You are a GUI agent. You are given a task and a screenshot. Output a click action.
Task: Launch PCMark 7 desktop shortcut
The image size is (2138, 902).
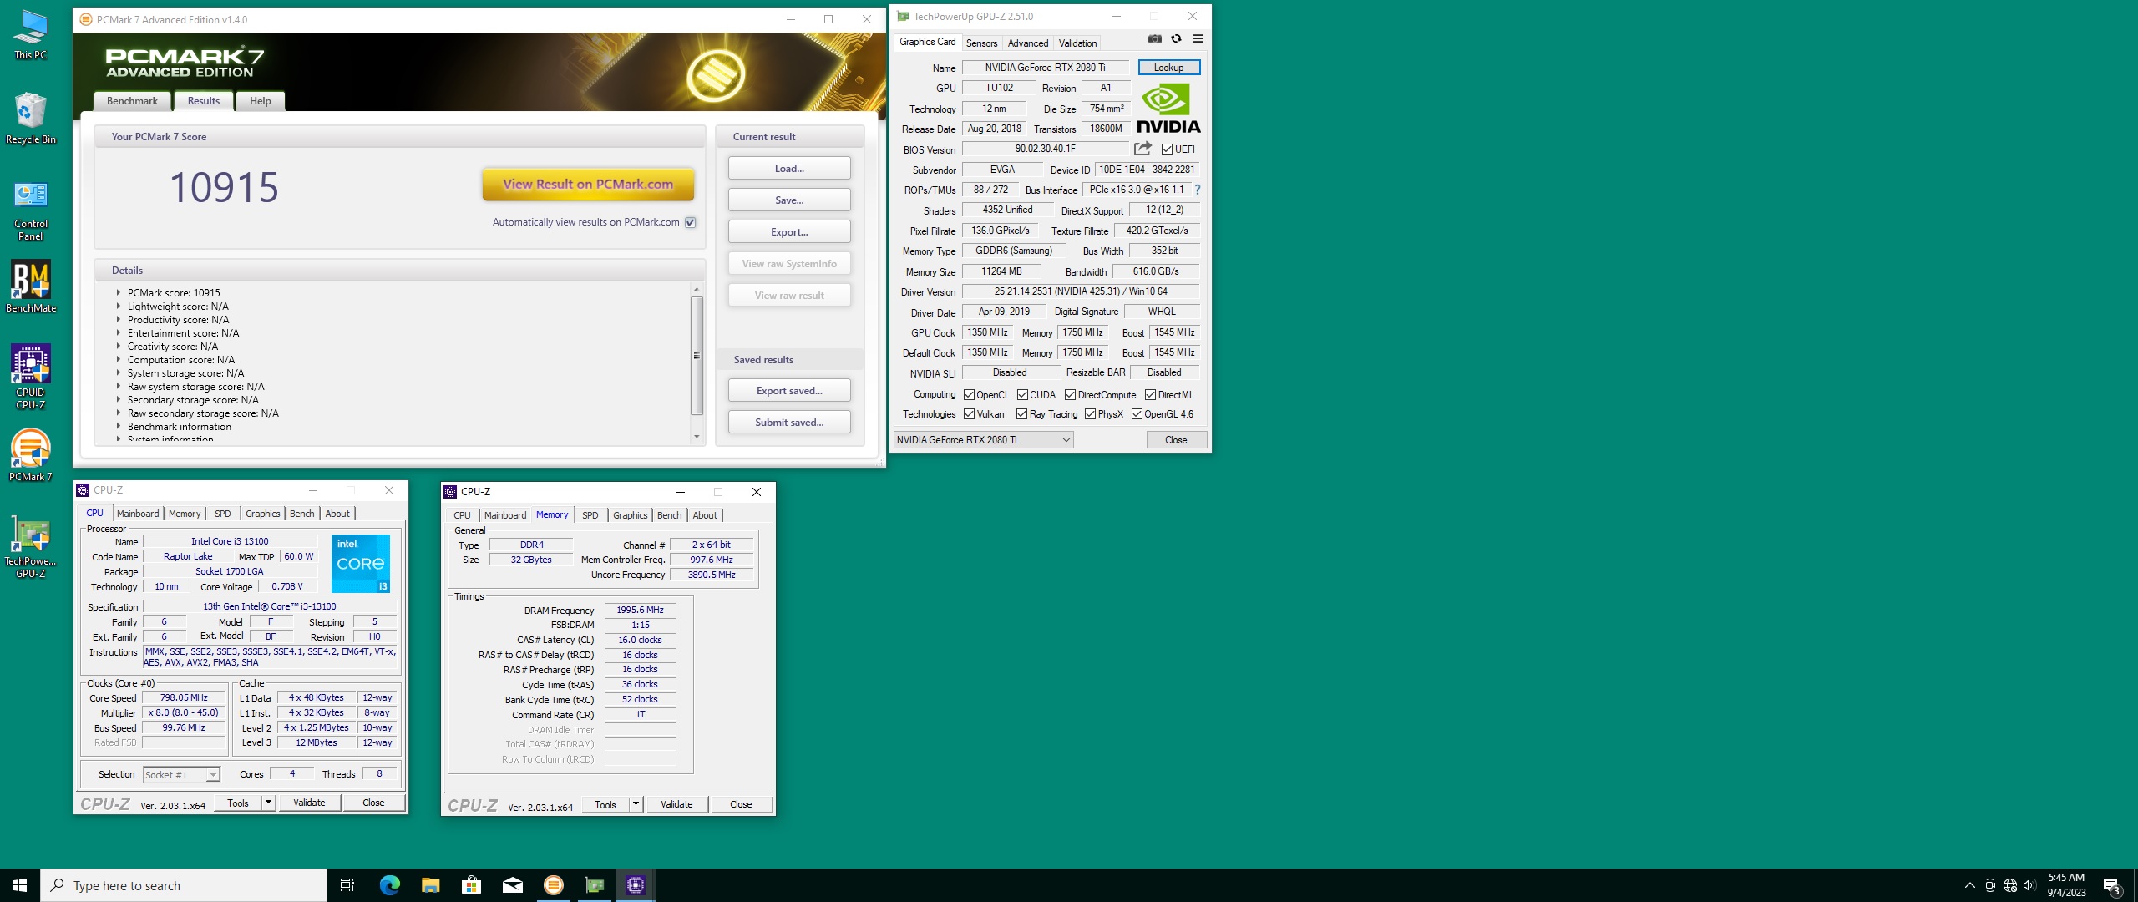[x=31, y=455]
